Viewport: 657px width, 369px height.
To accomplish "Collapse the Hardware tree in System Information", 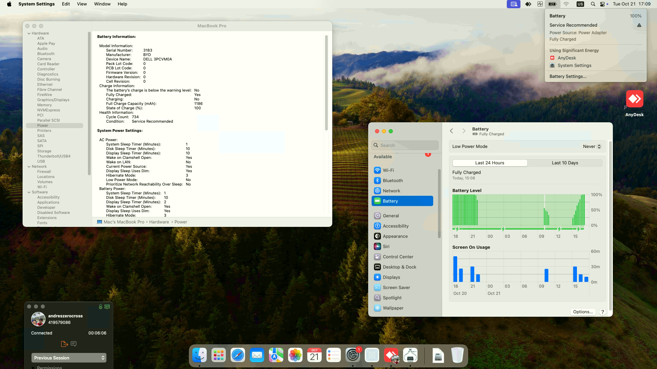I will click(29, 33).
